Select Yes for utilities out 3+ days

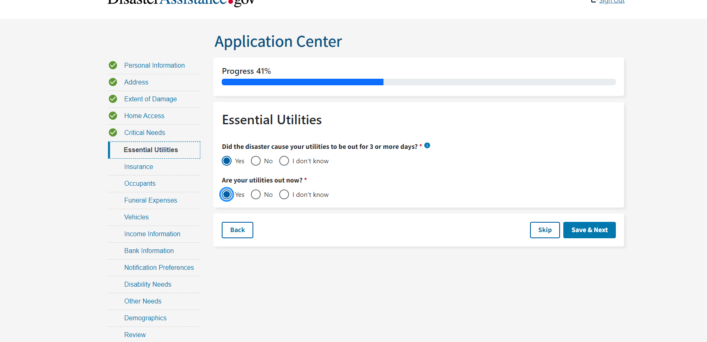227,161
